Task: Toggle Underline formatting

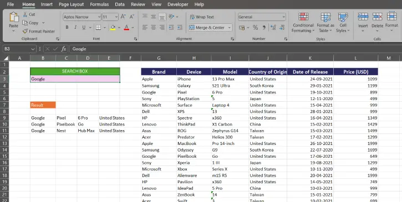Action: point(84,27)
